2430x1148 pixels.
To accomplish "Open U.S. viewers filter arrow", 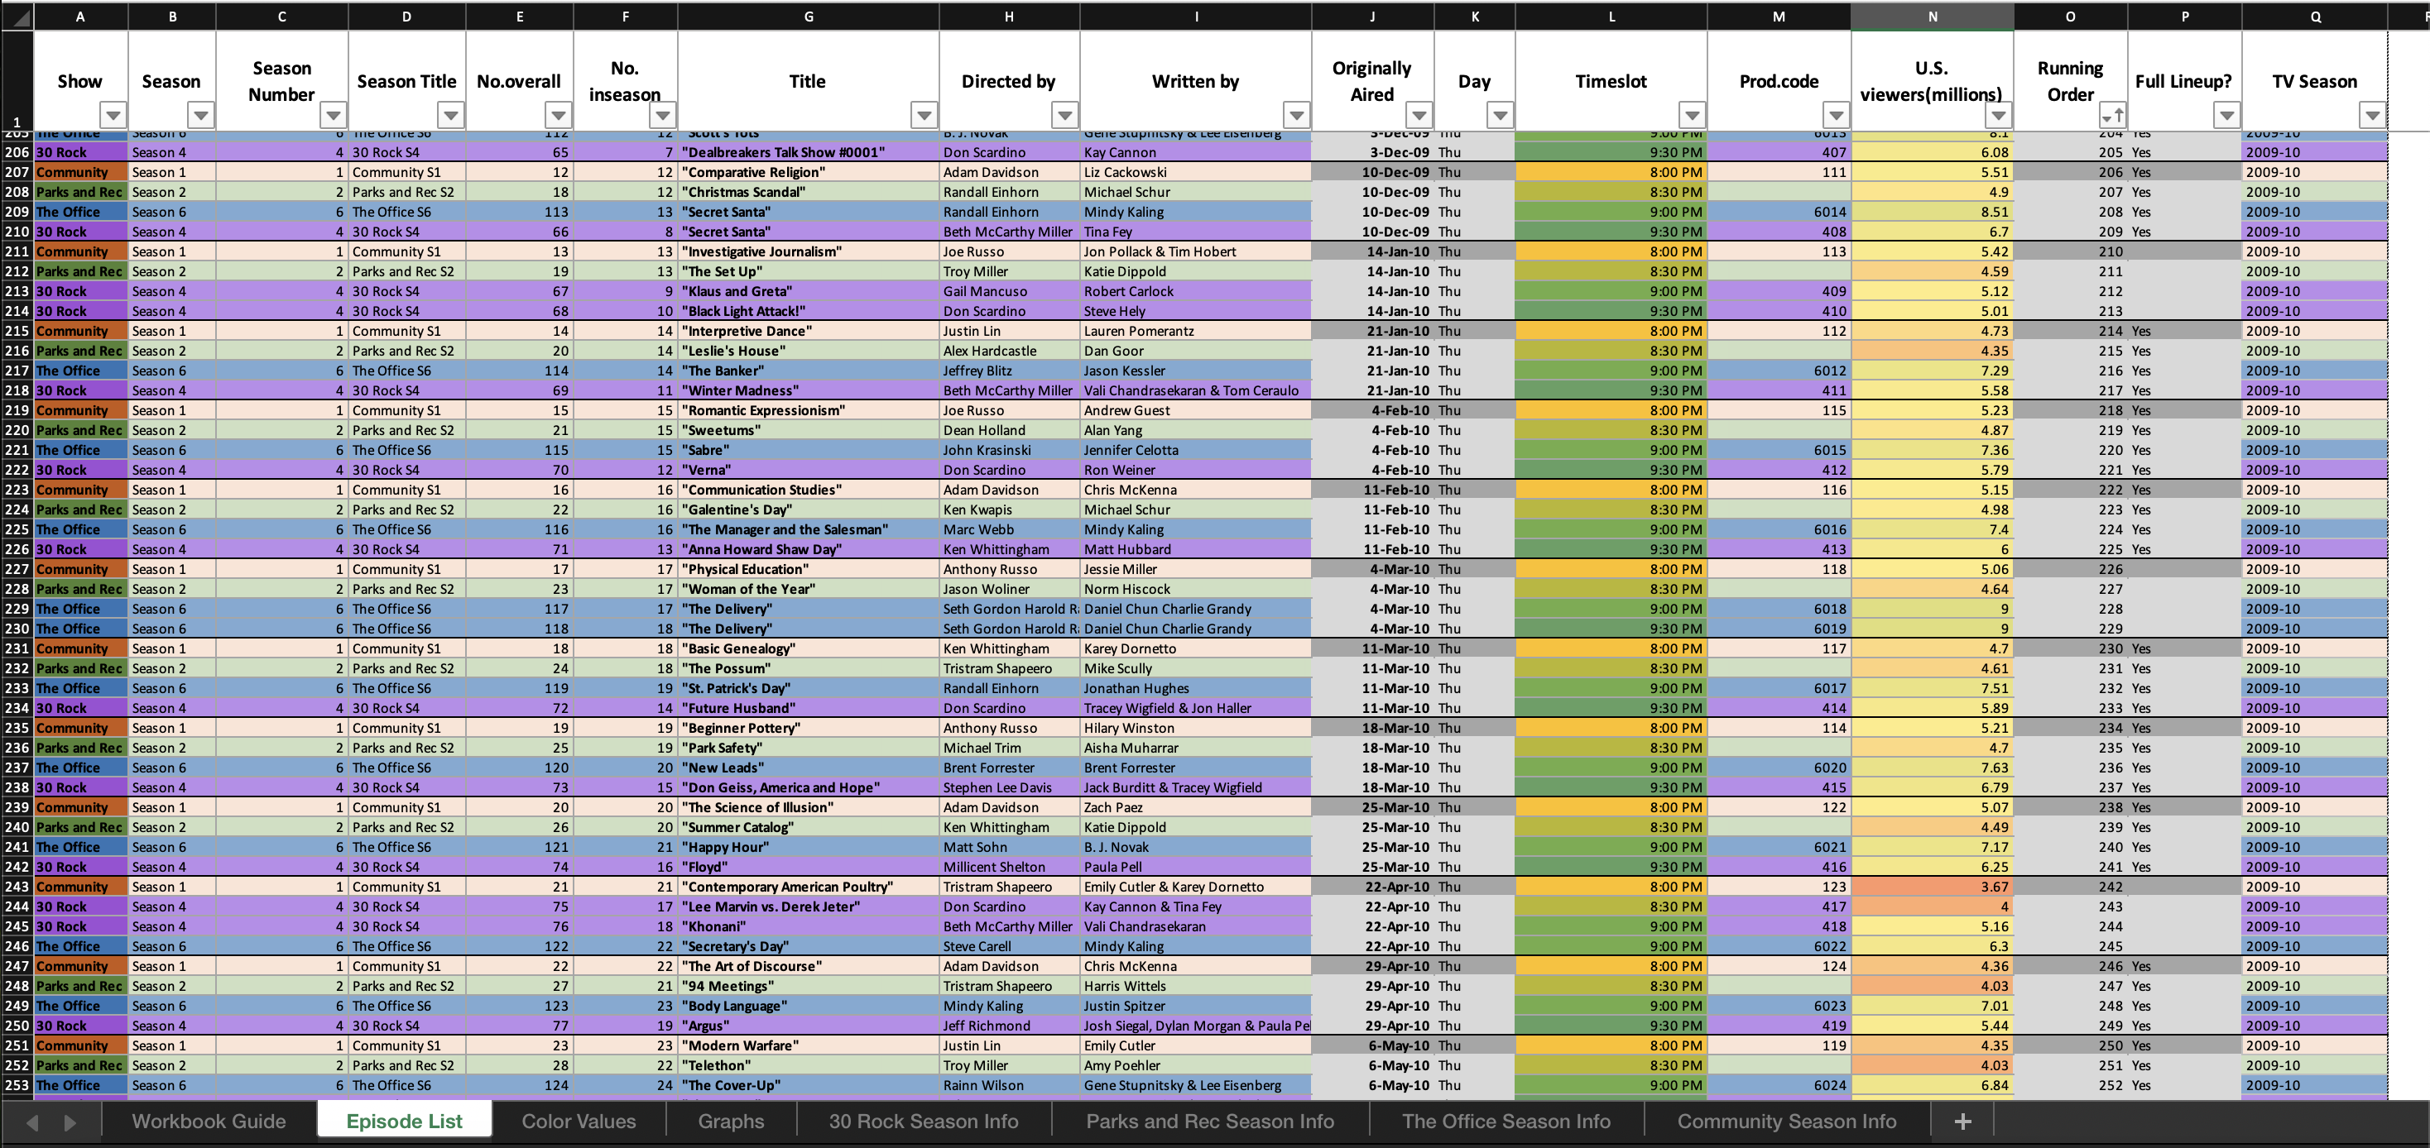I will pyautogui.click(x=1998, y=115).
